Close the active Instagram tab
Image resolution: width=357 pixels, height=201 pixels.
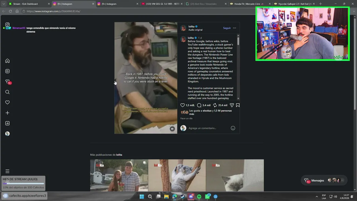(x=93, y=4)
